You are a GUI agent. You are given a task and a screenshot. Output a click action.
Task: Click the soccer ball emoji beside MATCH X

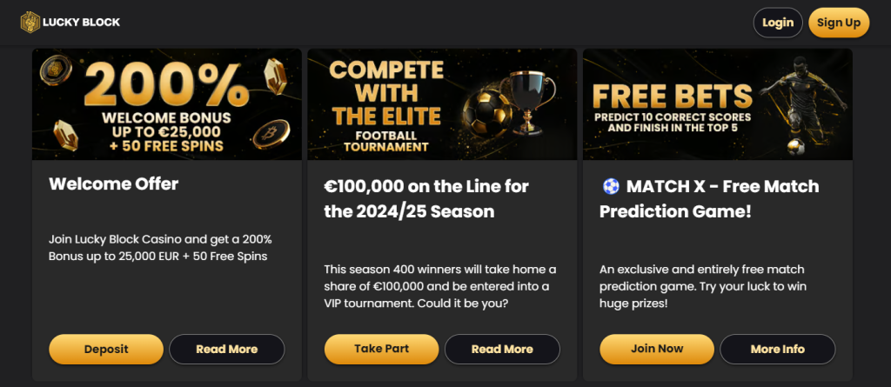click(611, 187)
